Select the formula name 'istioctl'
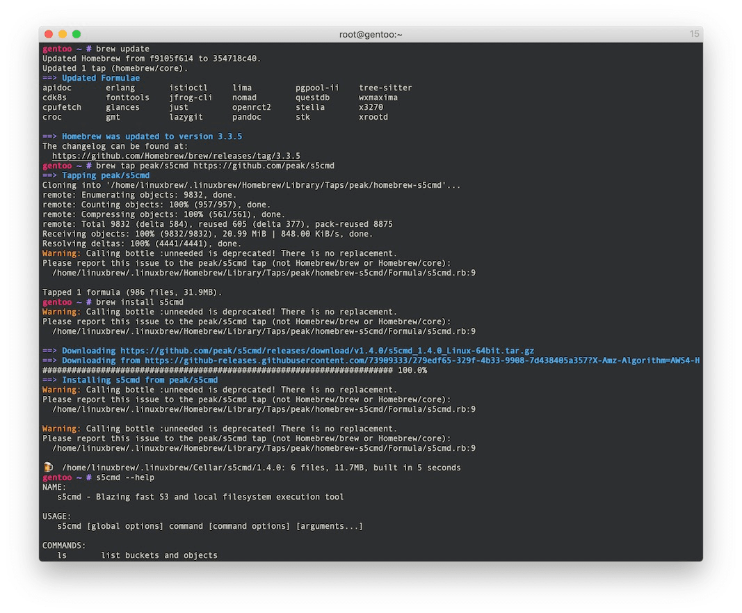This screenshot has width=742, height=613. click(x=188, y=88)
